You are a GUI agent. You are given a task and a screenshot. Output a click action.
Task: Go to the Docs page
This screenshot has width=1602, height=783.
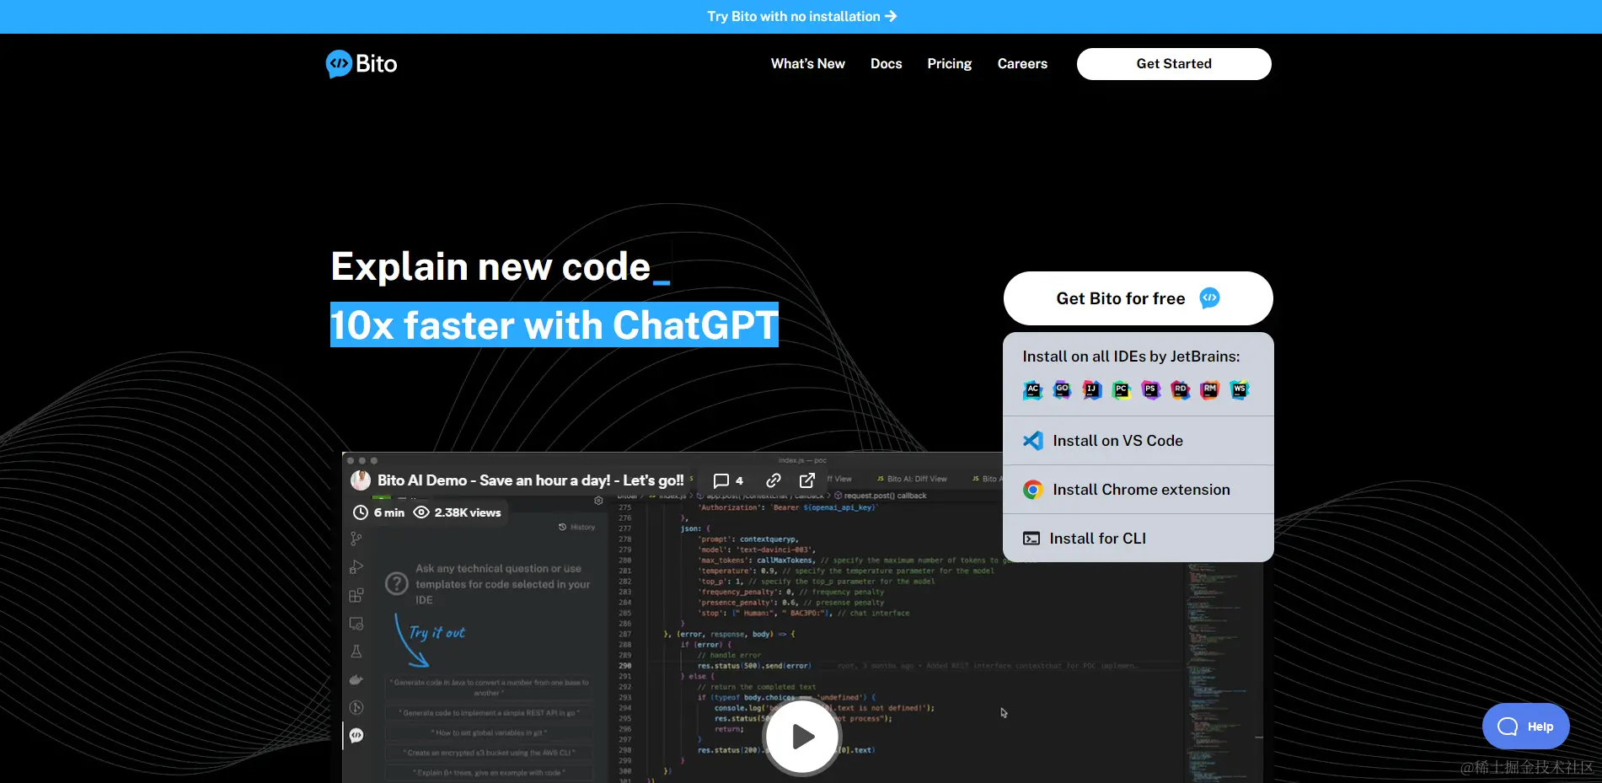click(886, 64)
